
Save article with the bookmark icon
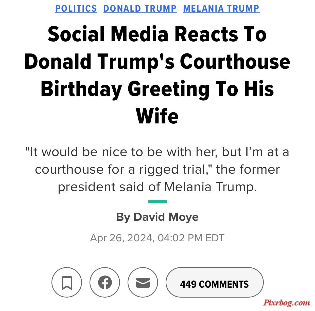click(67, 282)
